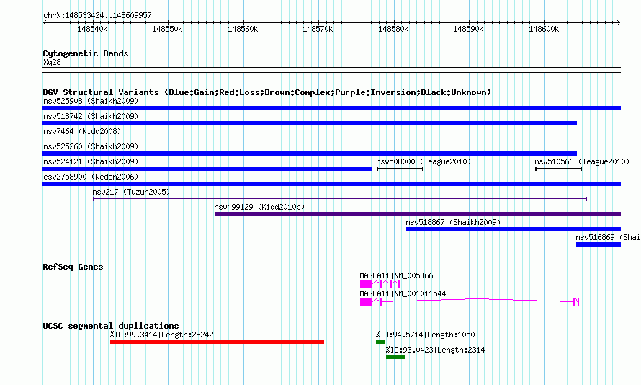Click the thin purple nsv217 inversion line

(340, 199)
